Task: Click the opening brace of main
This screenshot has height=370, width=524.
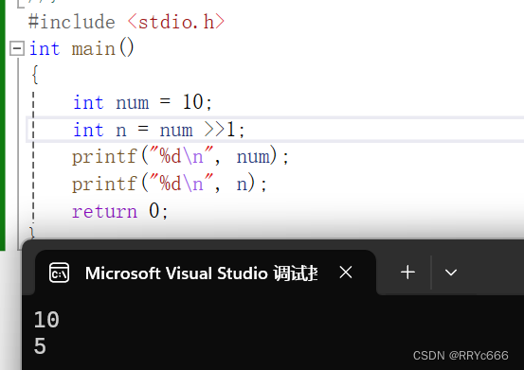Action: (x=35, y=75)
